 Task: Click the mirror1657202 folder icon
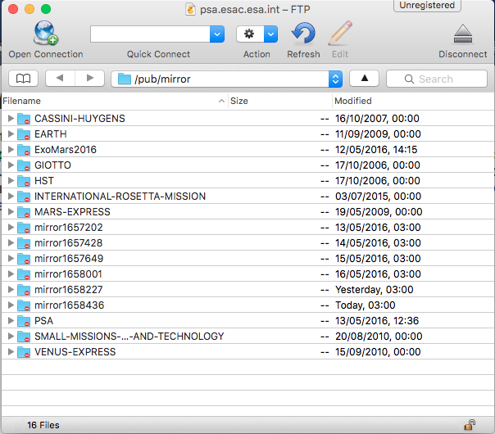click(24, 228)
